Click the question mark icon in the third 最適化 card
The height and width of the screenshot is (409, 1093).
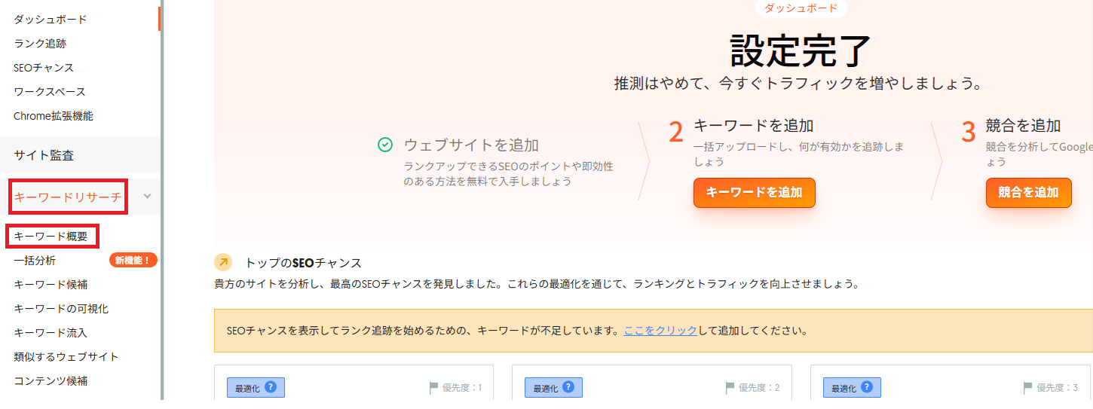pyautogui.click(x=868, y=387)
